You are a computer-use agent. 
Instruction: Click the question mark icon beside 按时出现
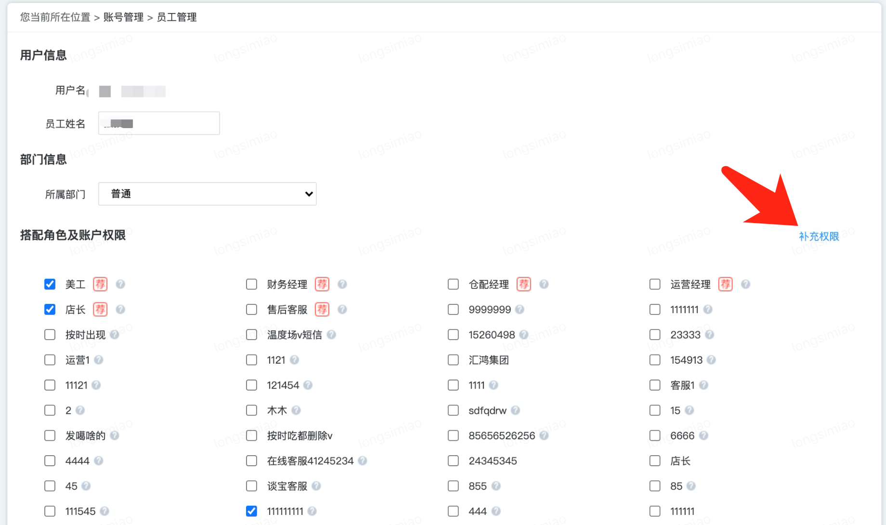coord(116,335)
